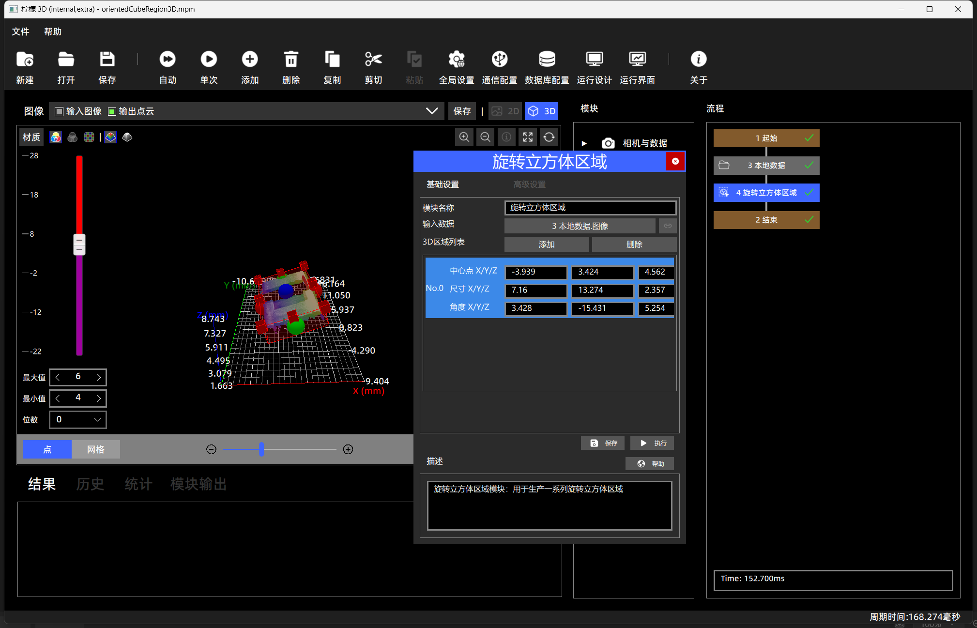Open the 历史 tab
This screenshot has width=977, height=628.
pyautogui.click(x=90, y=484)
